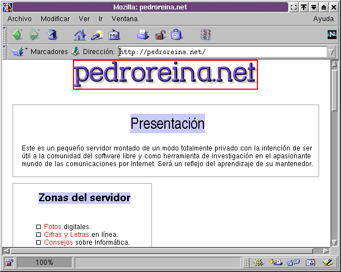
Task: Open Search from the toolbar
Action: pos(97,35)
